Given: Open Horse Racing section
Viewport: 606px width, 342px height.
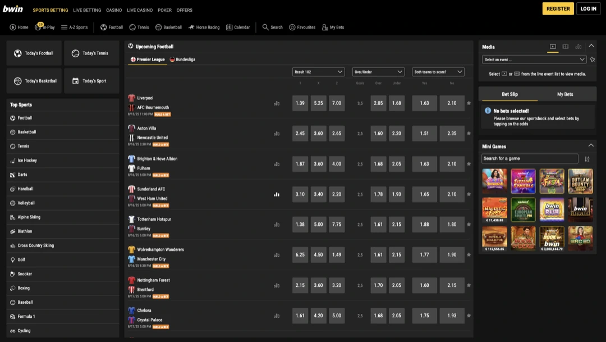Looking at the screenshot, I should (x=204, y=28).
